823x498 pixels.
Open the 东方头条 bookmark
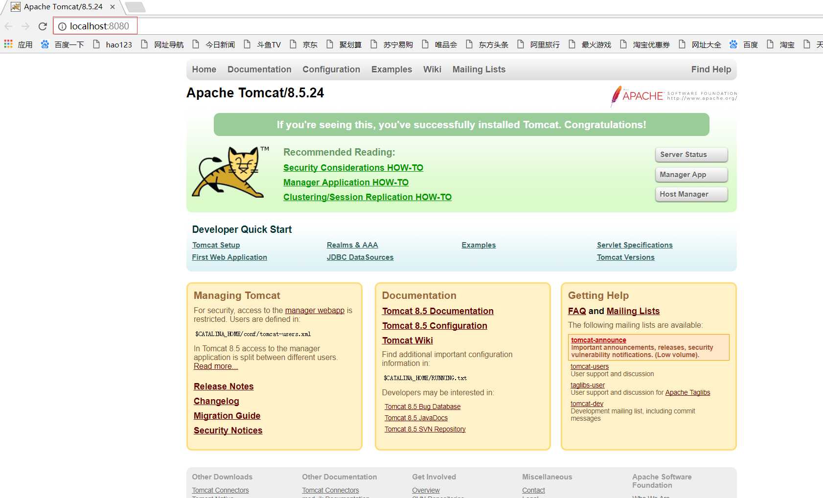pyautogui.click(x=487, y=45)
